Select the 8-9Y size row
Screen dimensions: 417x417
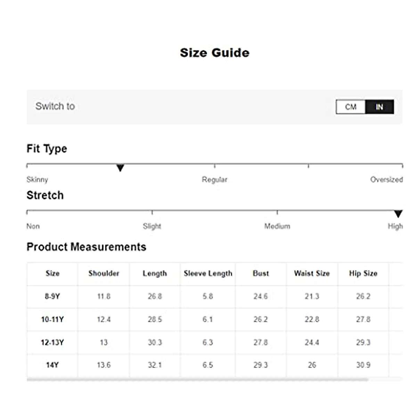click(x=52, y=296)
